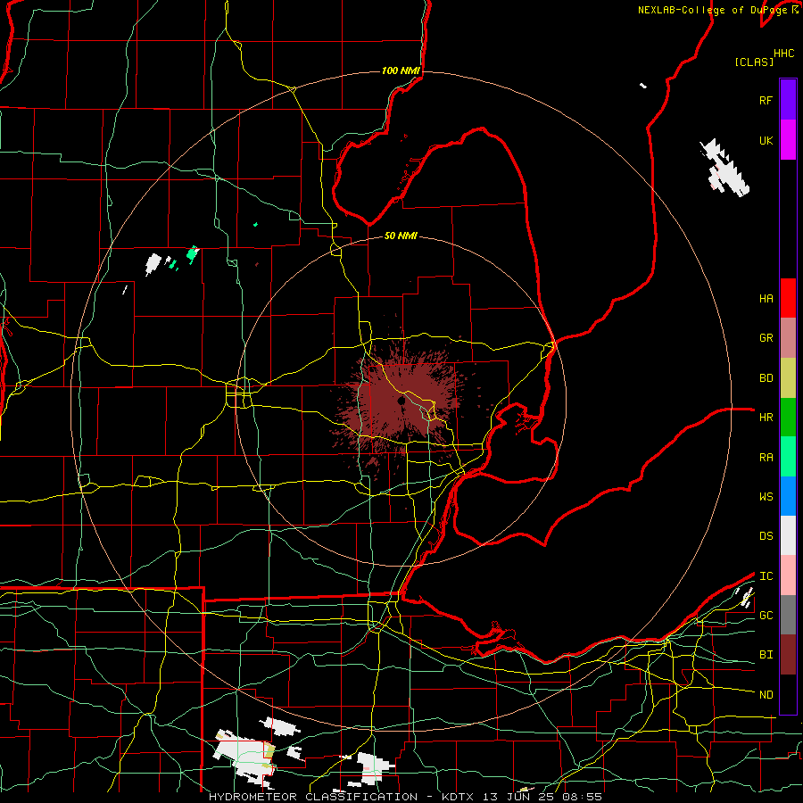Click the RF legend label
803x803 pixels.
(x=766, y=101)
